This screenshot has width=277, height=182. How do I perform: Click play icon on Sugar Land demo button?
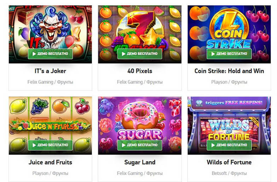pyautogui.click(x=124, y=145)
